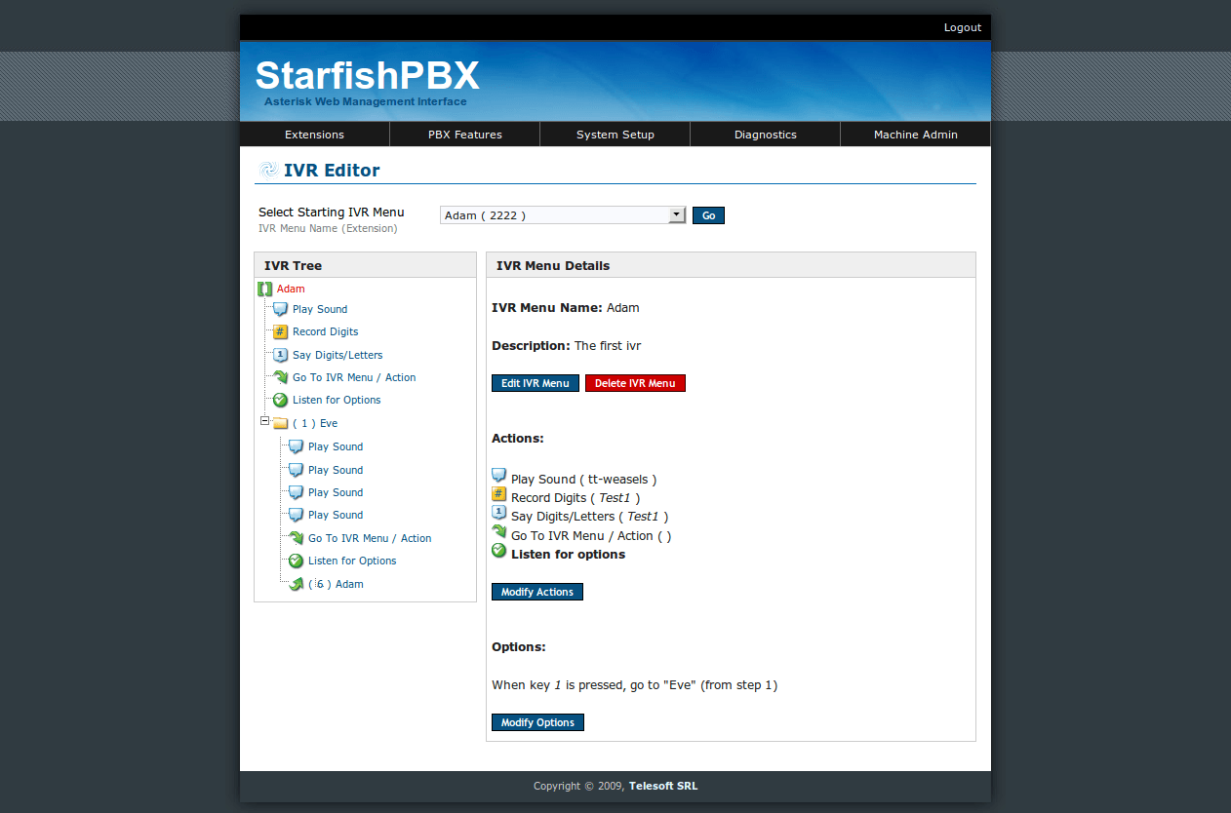The height and width of the screenshot is (813, 1231).
Task: Open the PBX Features menu
Action: tap(464, 135)
